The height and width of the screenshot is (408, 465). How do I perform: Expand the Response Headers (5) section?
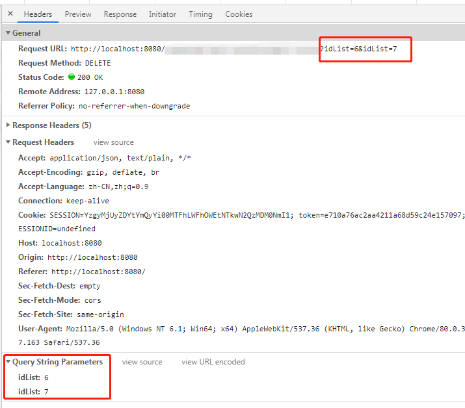8,125
